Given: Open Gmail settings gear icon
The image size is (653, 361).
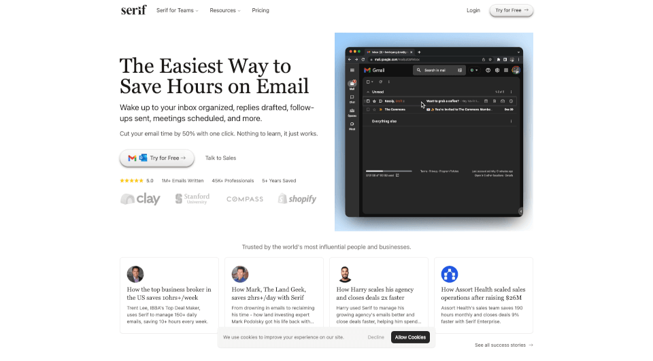Looking at the screenshot, I should [497, 70].
